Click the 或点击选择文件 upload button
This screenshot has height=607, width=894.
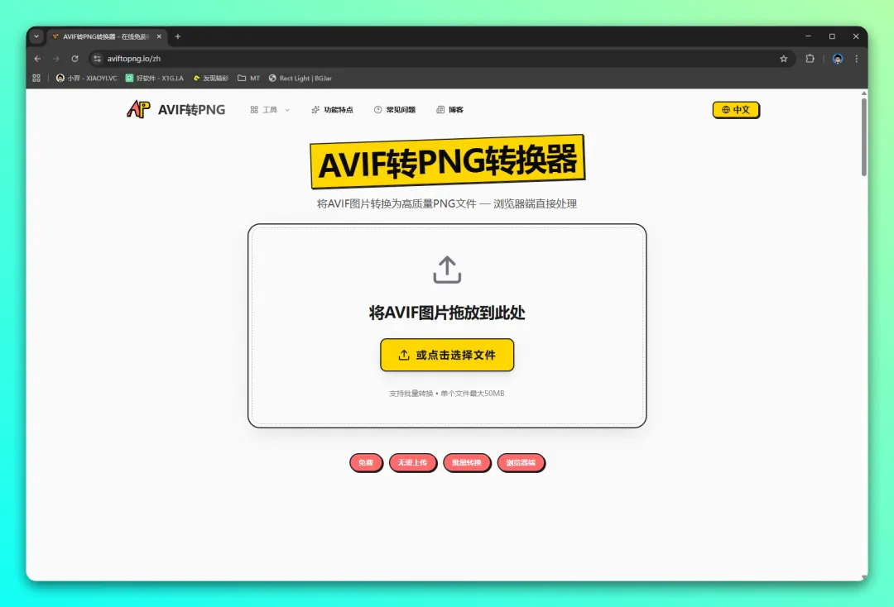pos(447,355)
